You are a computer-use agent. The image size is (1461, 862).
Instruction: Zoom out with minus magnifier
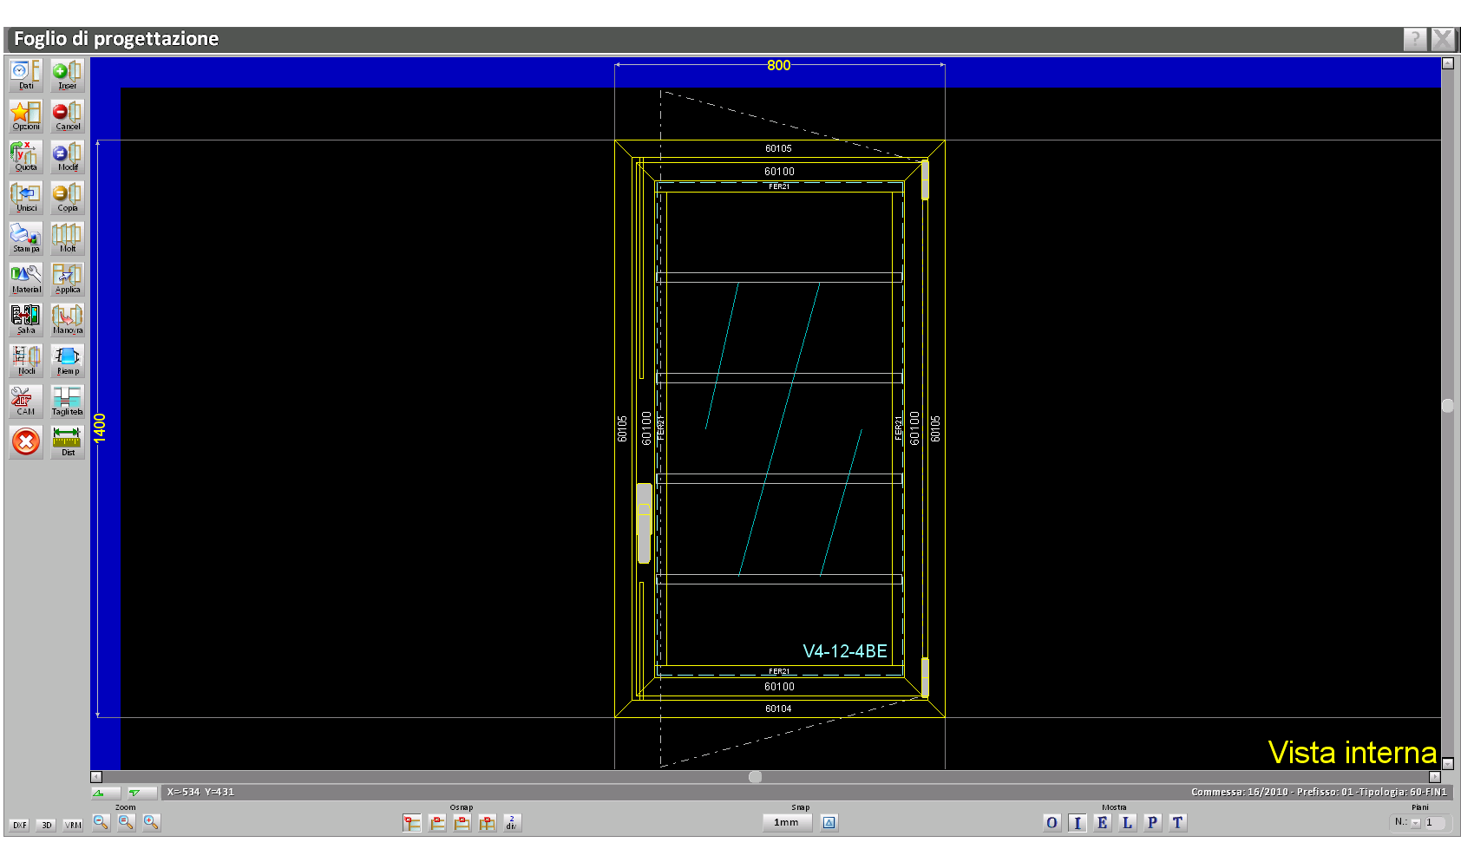coord(101,822)
